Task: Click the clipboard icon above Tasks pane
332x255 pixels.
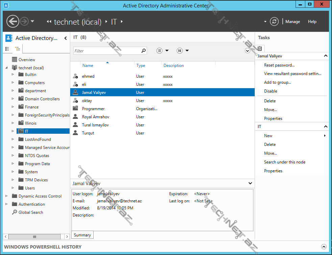Action: (259, 48)
